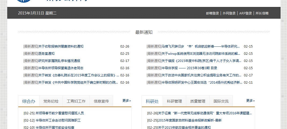Click ARP登录 link

coord(245,13)
